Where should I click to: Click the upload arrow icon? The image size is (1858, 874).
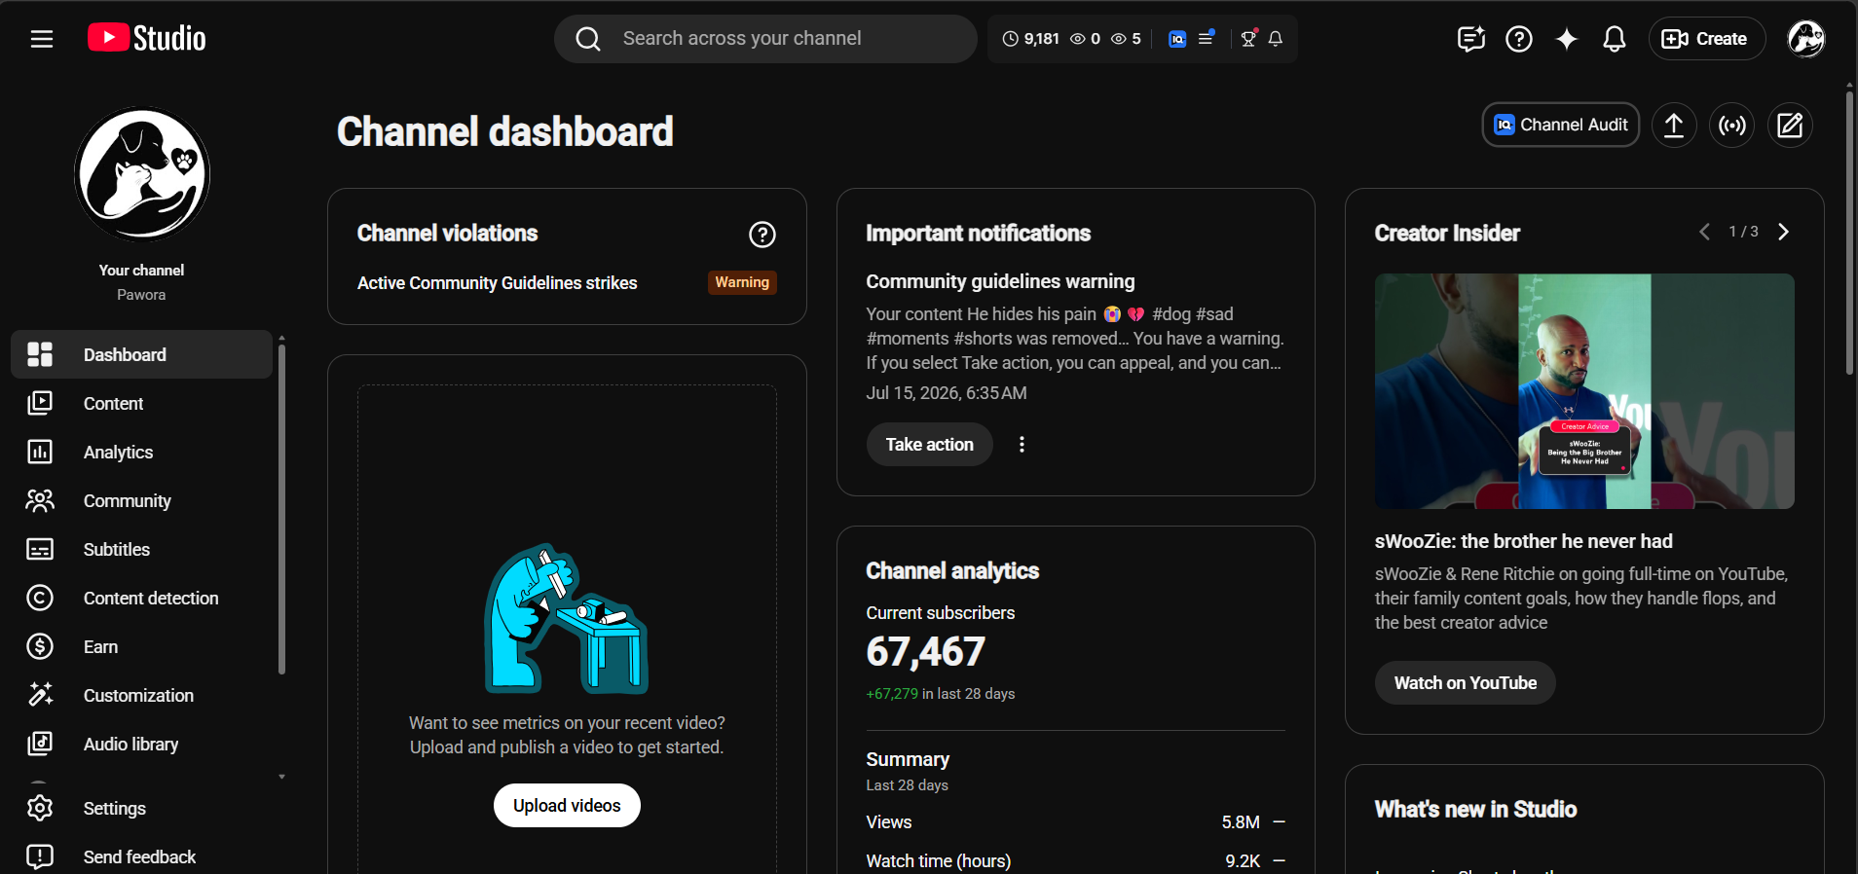(1674, 126)
